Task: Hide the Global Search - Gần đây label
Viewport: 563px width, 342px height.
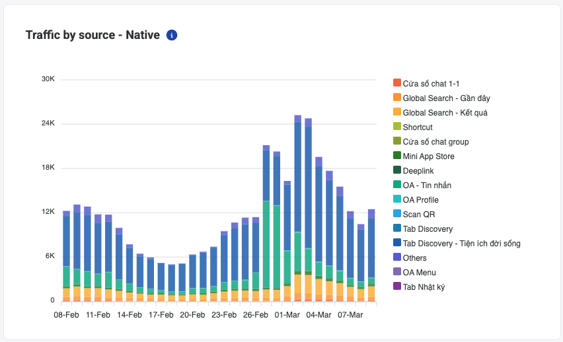Action: [446, 98]
